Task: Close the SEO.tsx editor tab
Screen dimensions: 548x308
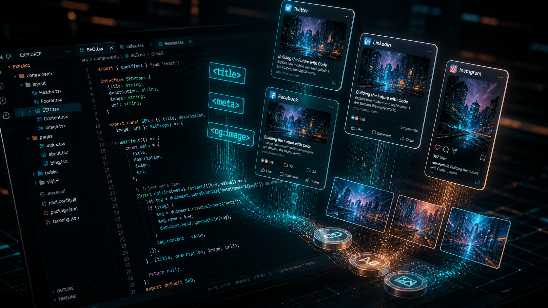Action: pyautogui.click(x=111, y=48)
